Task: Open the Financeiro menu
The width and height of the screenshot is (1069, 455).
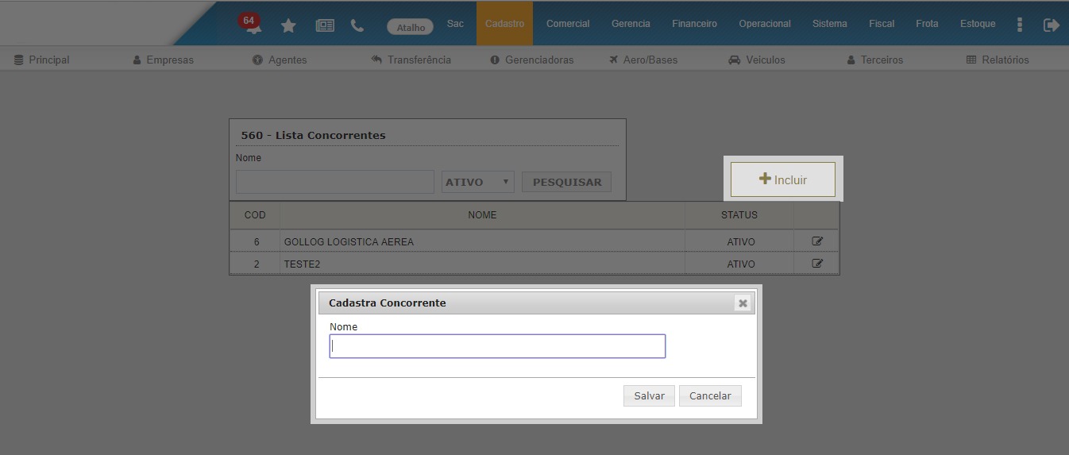Action: click(694, 24)
